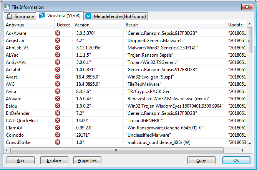Open file Properties button
The image size is (257, 170).
pyautogui.click(x=87, y=160)
